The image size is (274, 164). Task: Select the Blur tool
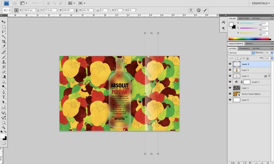pos(4,82)
